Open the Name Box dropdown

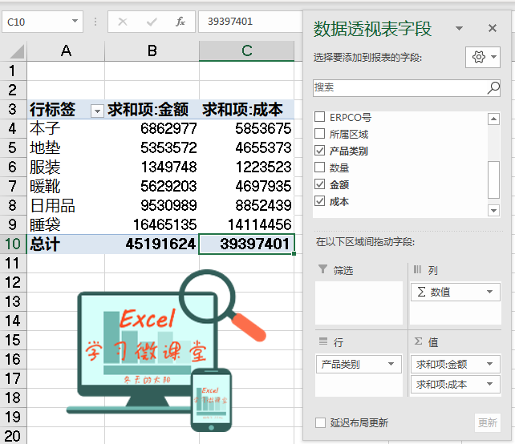point(75,22)
